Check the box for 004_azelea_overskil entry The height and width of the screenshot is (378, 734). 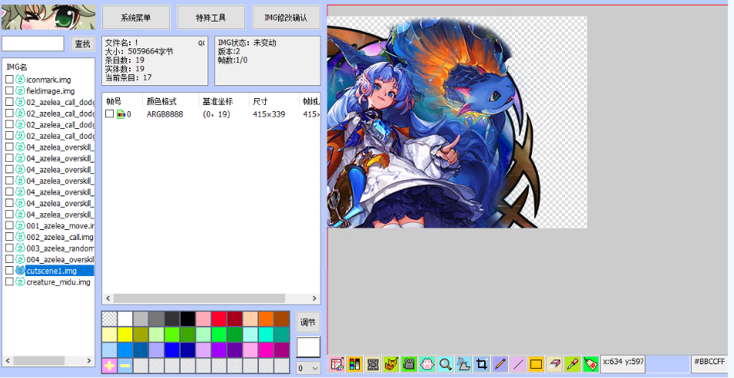[9, 259]
